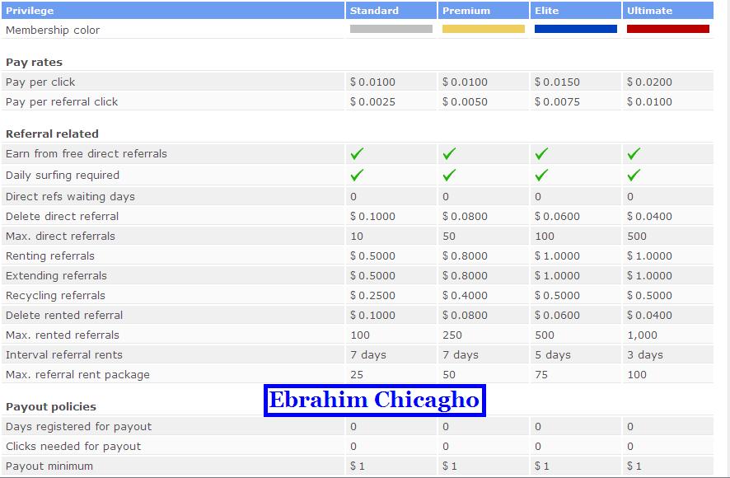Click the Direct refs waiting days label
The image size is (730, 478).
pos(70,197)
